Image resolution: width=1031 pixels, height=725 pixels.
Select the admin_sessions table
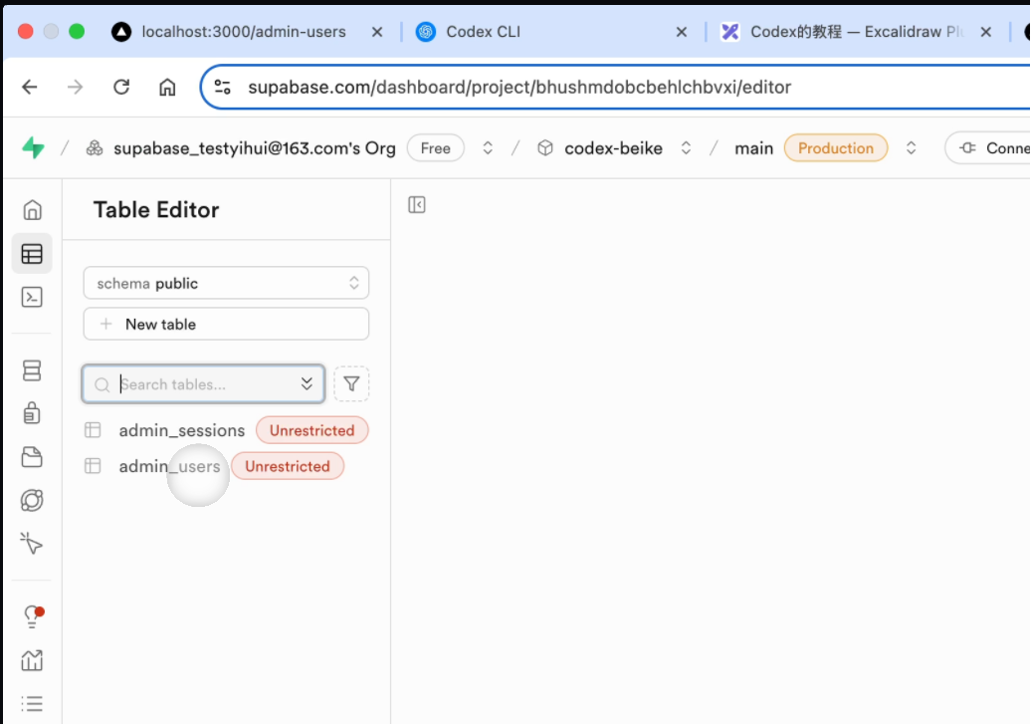[x=181, y=431]
